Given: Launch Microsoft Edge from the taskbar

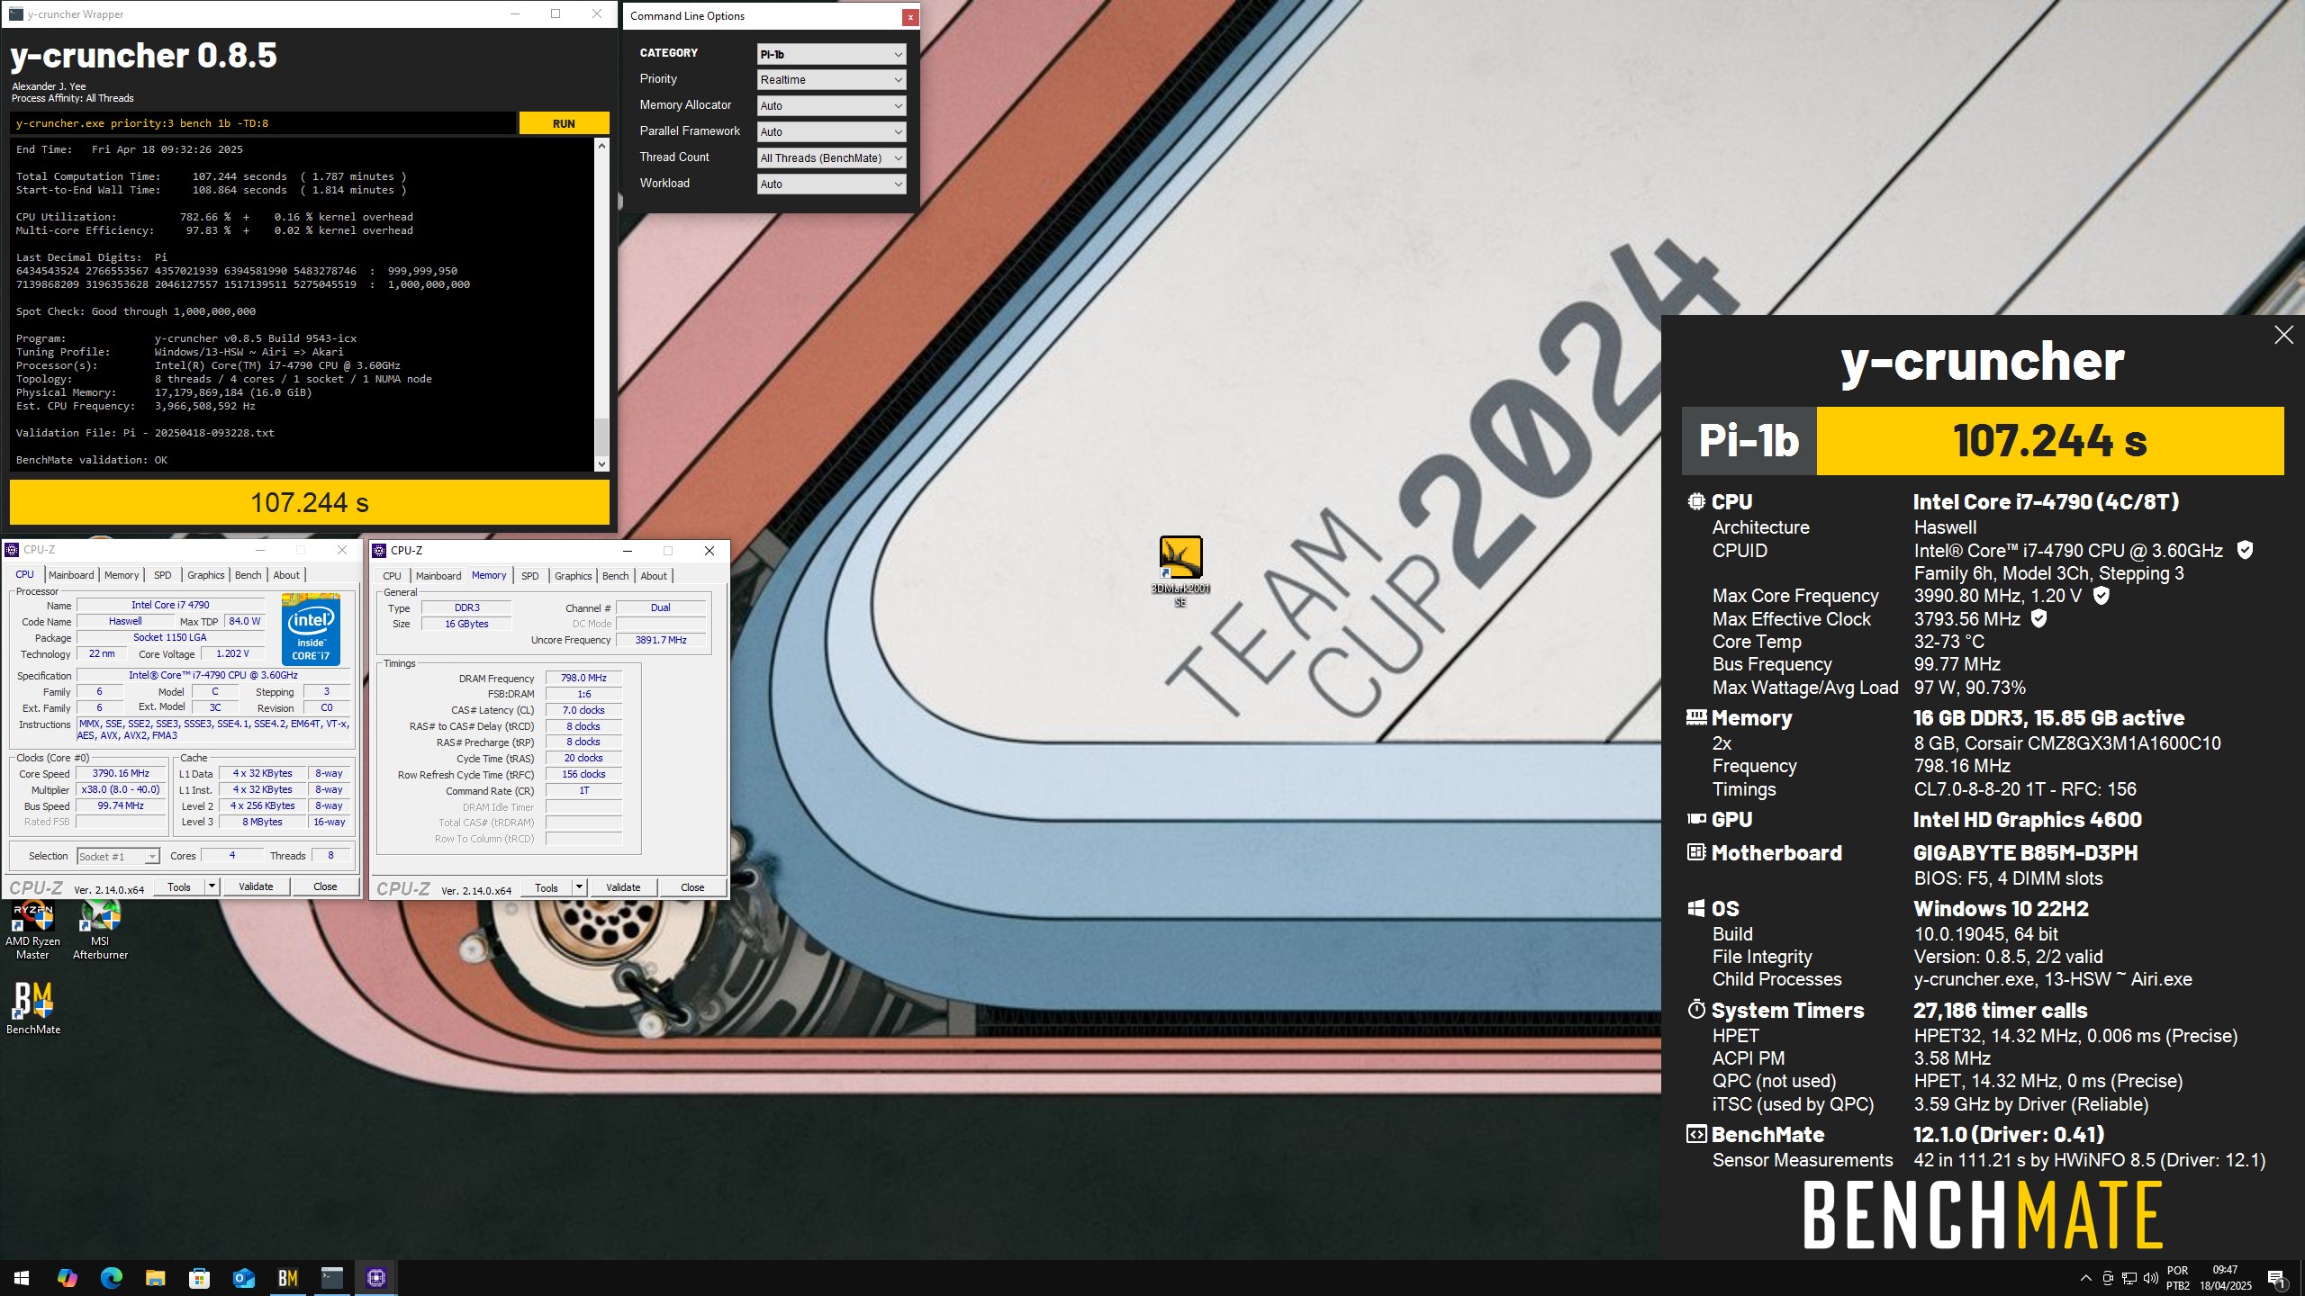Looking at the screenshot, I should pos(111,1277).
